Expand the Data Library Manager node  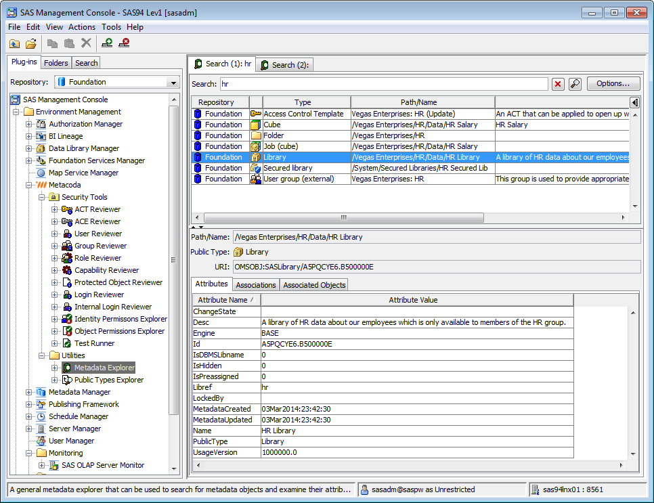29,148
